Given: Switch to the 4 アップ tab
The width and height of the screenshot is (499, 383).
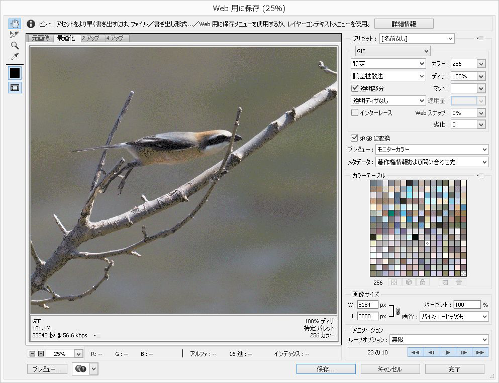Looking at the screenshot, I should coord(115,38).
